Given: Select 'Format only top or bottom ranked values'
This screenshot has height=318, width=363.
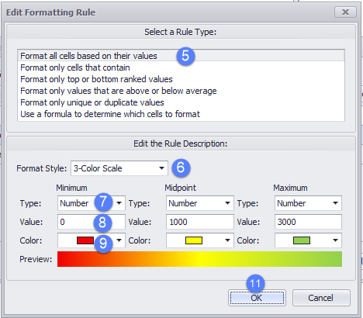Looking at the screenshot, I should coord(181,79).
